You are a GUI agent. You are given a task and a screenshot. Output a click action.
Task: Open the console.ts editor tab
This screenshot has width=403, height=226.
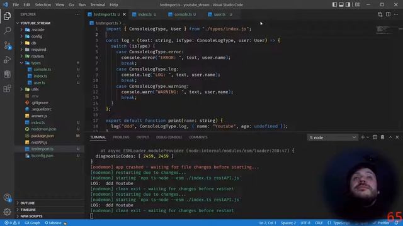tap(183, 14)
